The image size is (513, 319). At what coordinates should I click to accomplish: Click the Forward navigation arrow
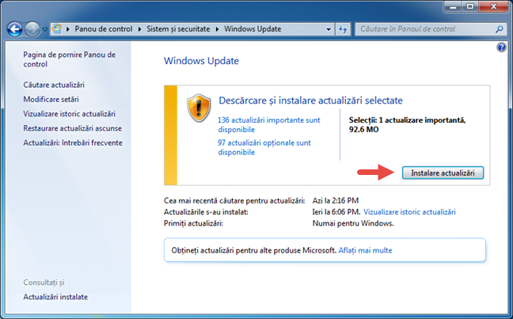tap(32, 29)
